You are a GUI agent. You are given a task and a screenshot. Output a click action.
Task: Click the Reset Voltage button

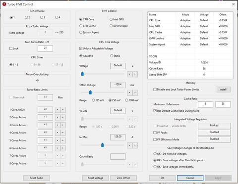95,178
